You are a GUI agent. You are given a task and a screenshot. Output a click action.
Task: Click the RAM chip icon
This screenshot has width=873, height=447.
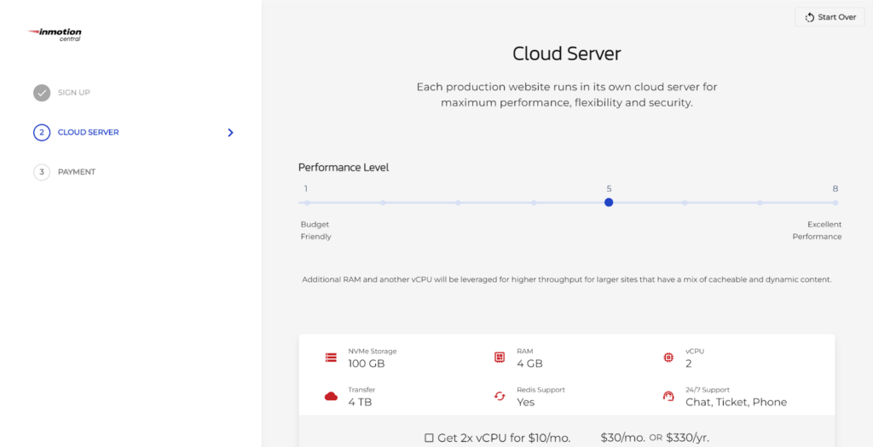coord(500,358)
